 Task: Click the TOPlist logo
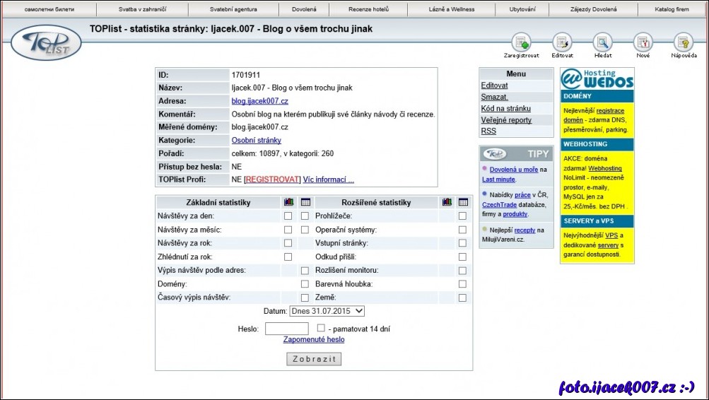tap(47, 42)
